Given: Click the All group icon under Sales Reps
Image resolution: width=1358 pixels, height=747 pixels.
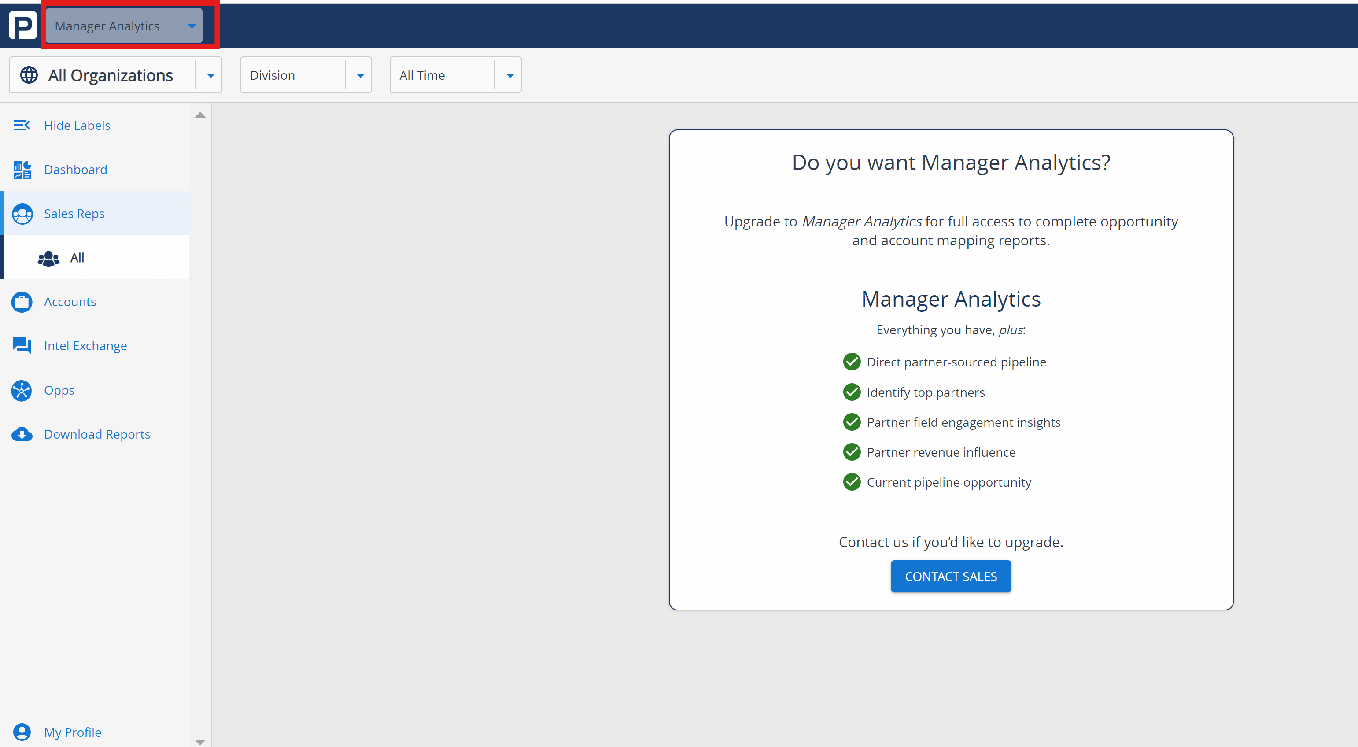Looking at the screenshot, I should point(48,258).
